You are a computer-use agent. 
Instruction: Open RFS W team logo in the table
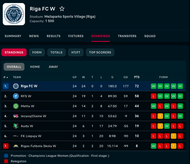(x=16, y=96)
